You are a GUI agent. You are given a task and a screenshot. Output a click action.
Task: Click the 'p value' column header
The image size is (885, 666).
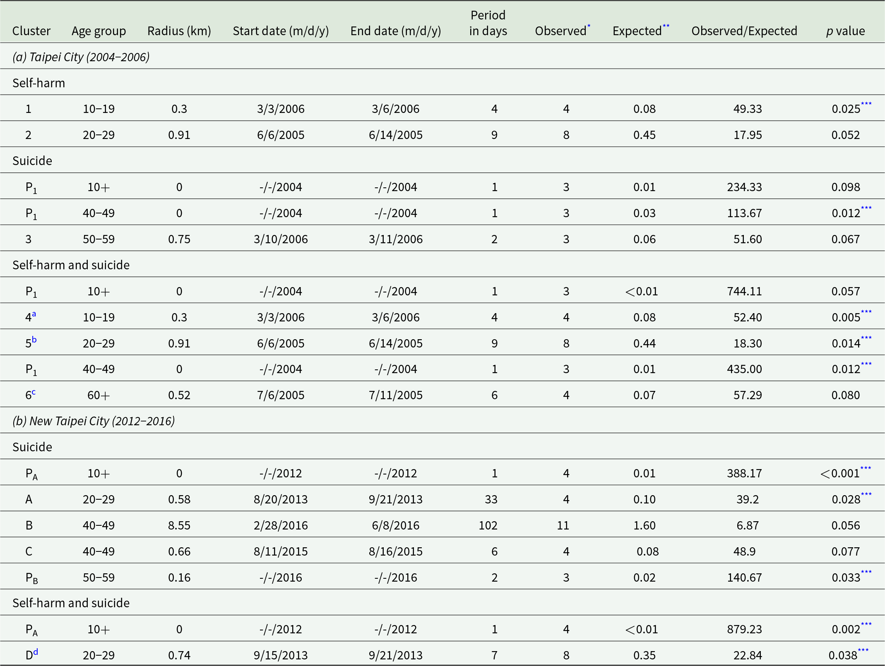point(845,31)
